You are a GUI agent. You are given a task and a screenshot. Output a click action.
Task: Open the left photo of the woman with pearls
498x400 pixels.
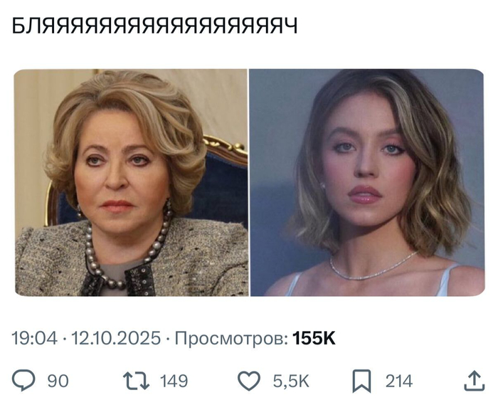[131, 183]
